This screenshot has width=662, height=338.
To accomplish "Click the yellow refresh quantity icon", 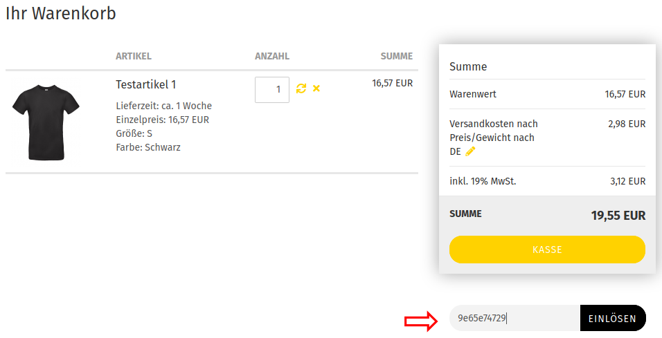I will 301,88.
